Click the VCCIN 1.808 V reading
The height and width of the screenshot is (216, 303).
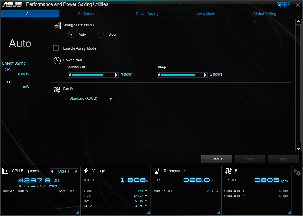[x=134, y=180]
